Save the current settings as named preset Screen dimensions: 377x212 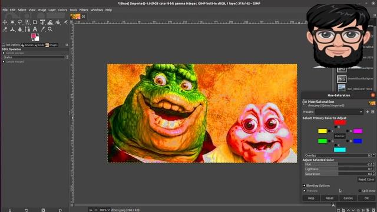click(367, 112)
